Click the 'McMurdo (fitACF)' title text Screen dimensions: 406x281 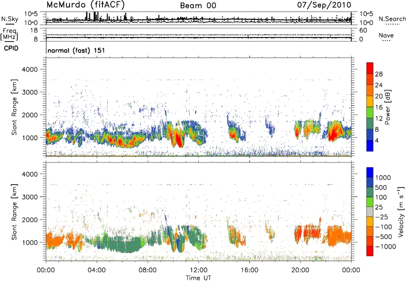click(86, 5)
